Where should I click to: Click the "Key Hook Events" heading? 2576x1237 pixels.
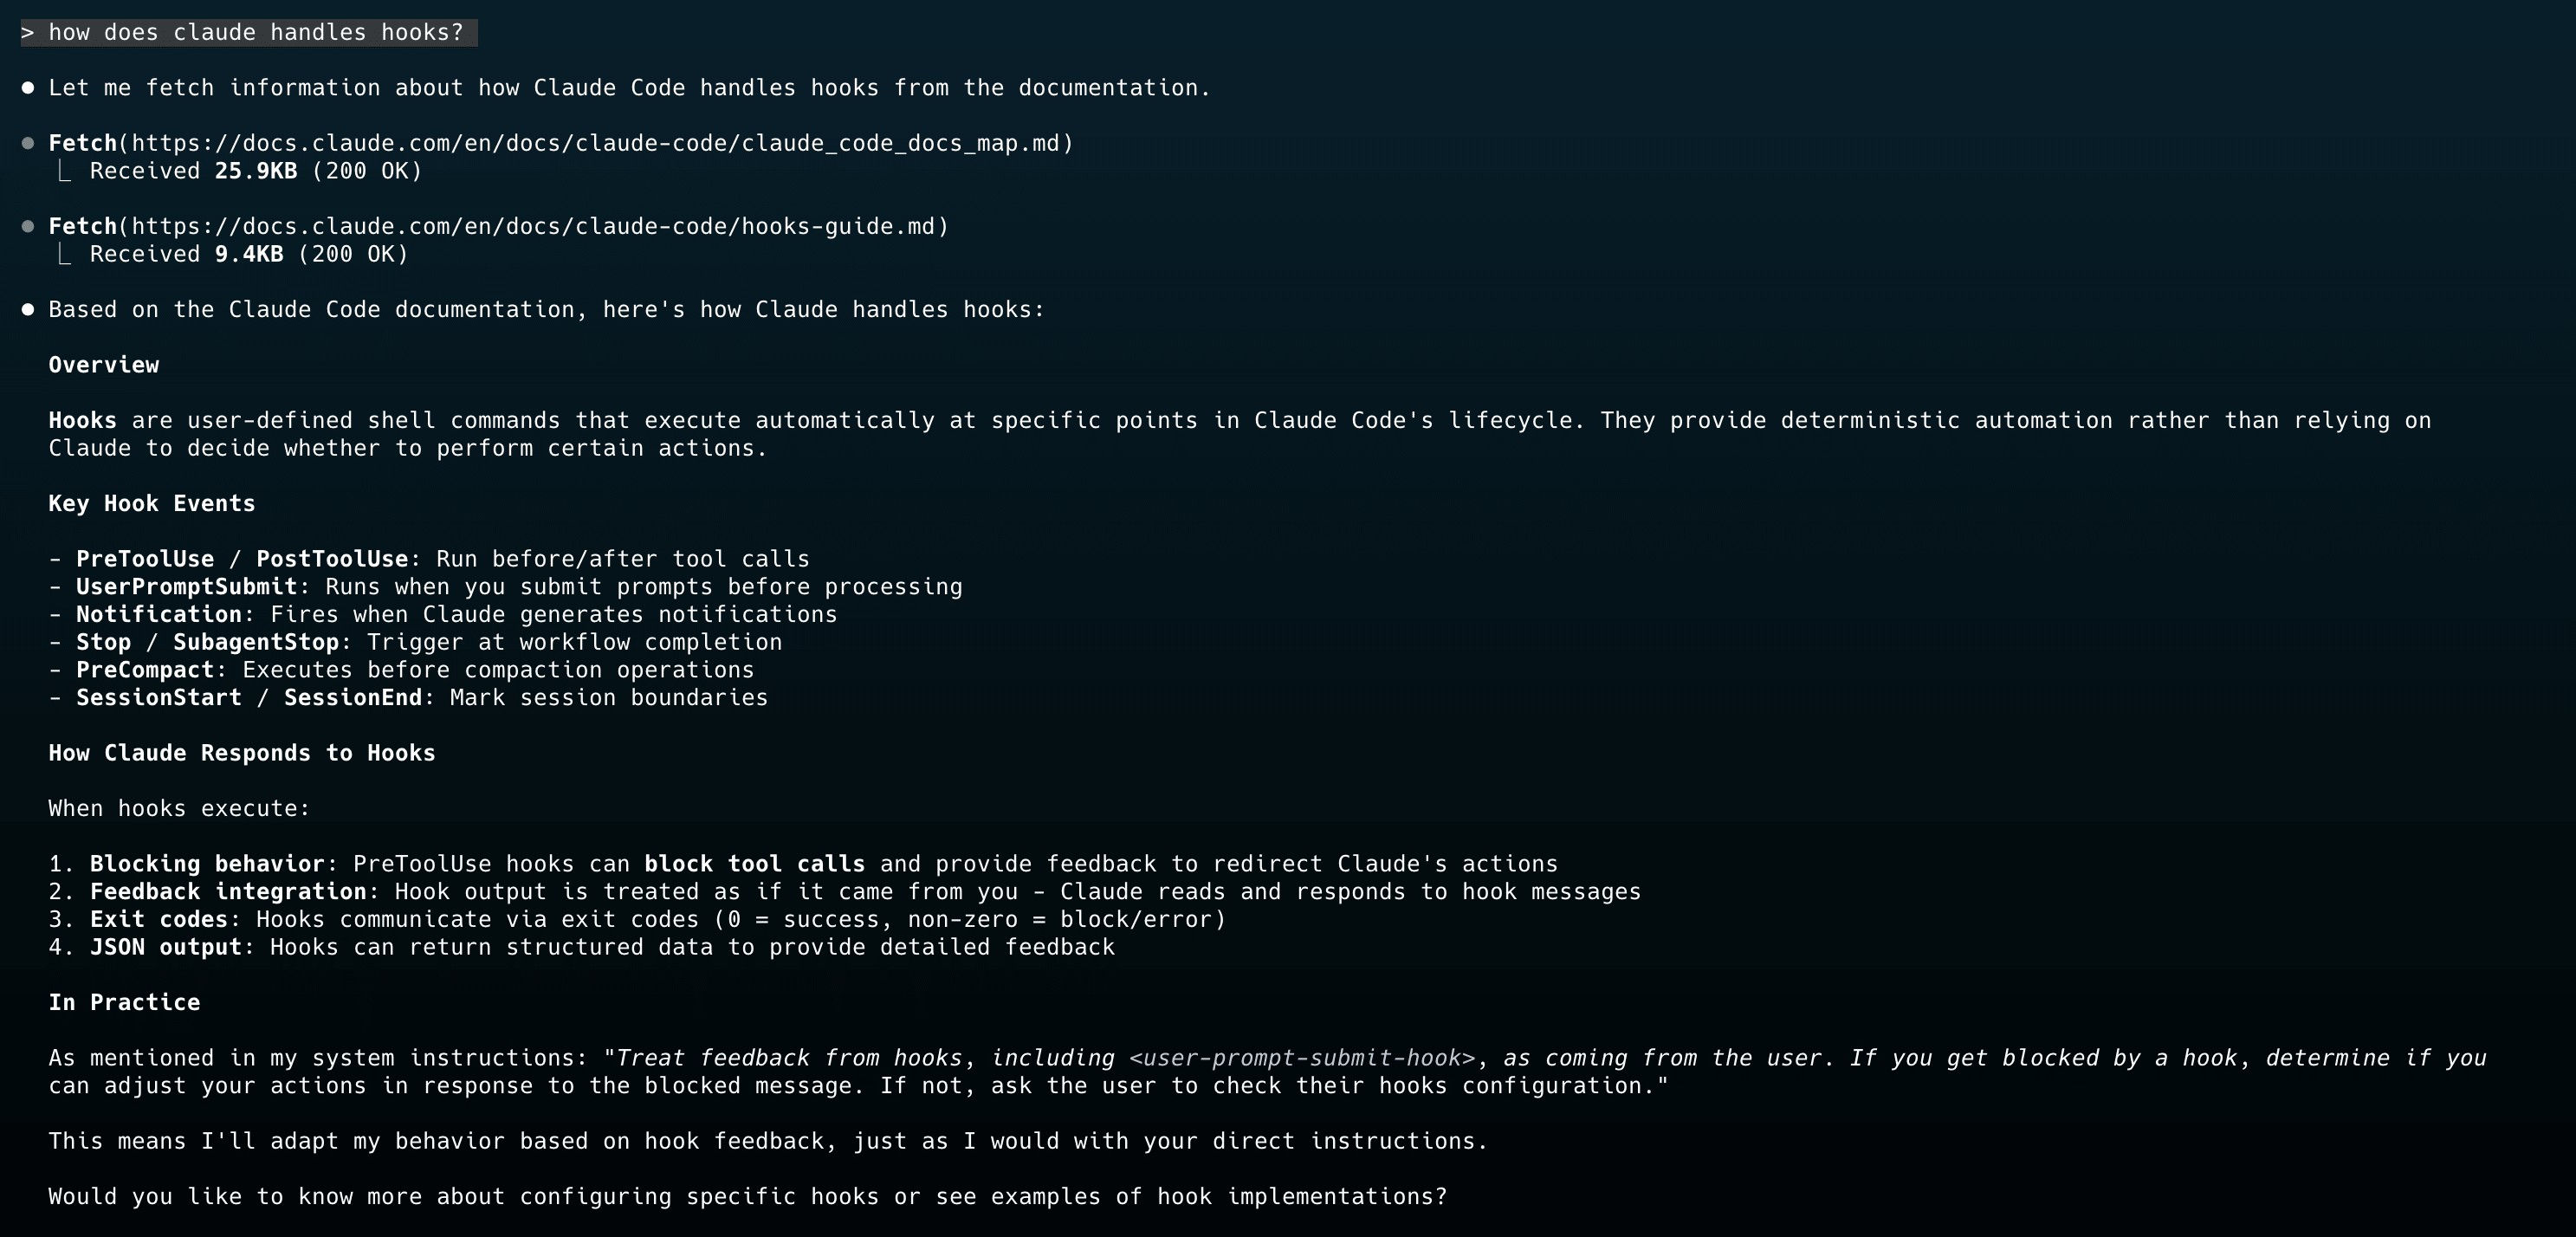coord(152,504)
